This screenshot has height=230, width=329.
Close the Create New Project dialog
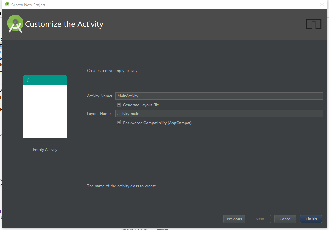click(x=322, y=5)
